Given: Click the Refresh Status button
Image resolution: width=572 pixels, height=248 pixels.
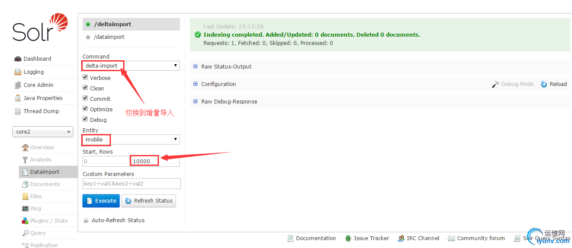Looking at the screenshot, I should pos(148,201).
